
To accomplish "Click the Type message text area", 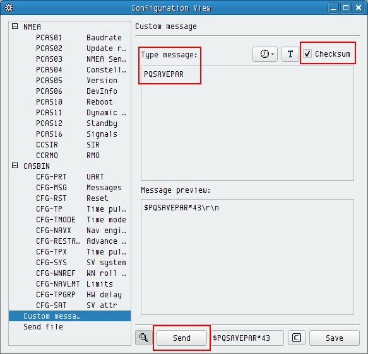I will 247,123.
